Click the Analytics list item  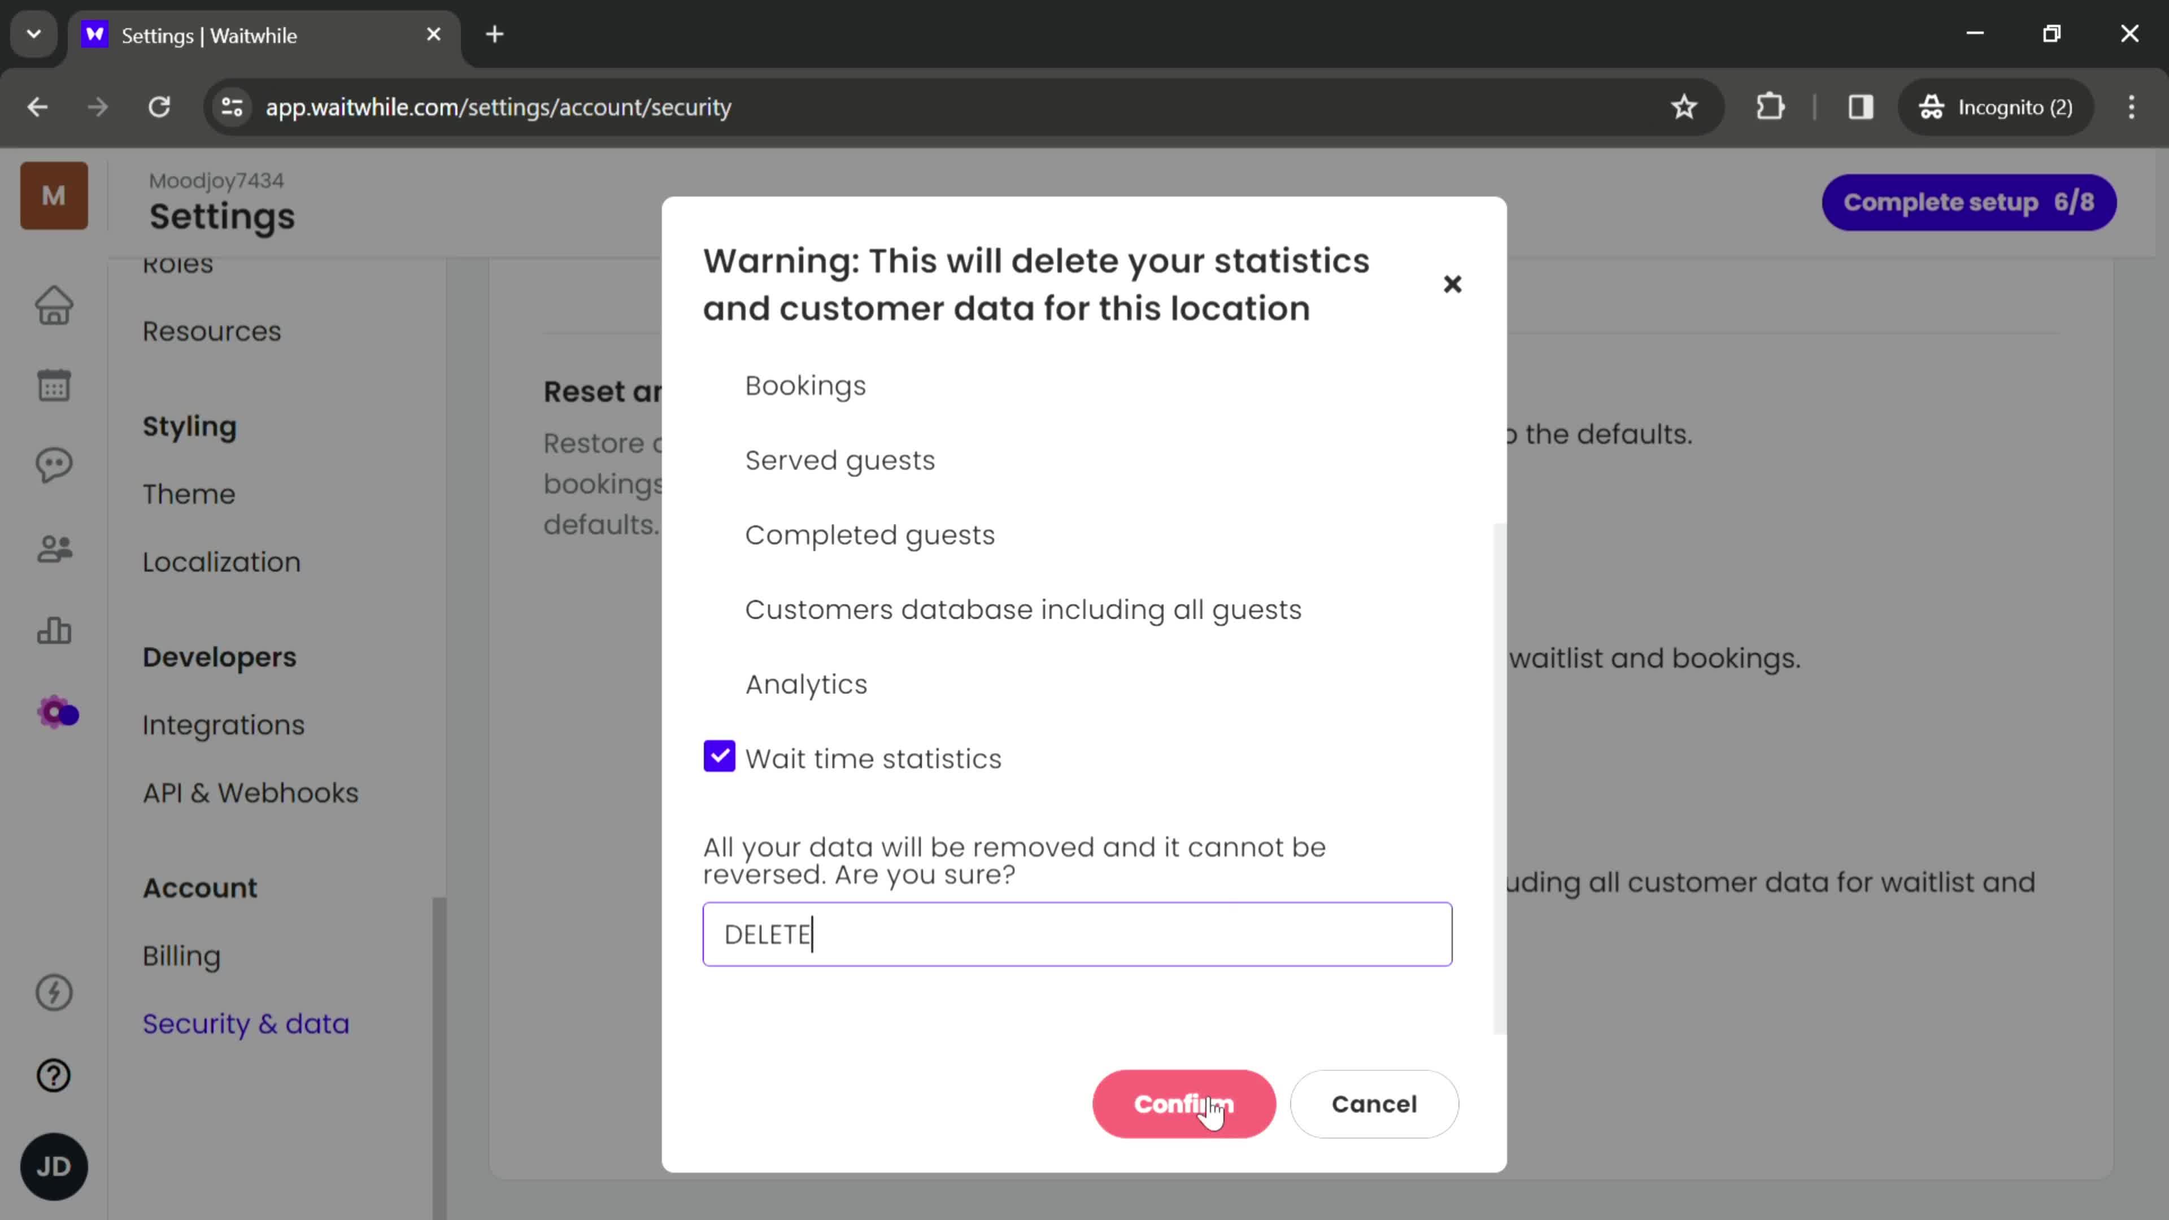806,685
